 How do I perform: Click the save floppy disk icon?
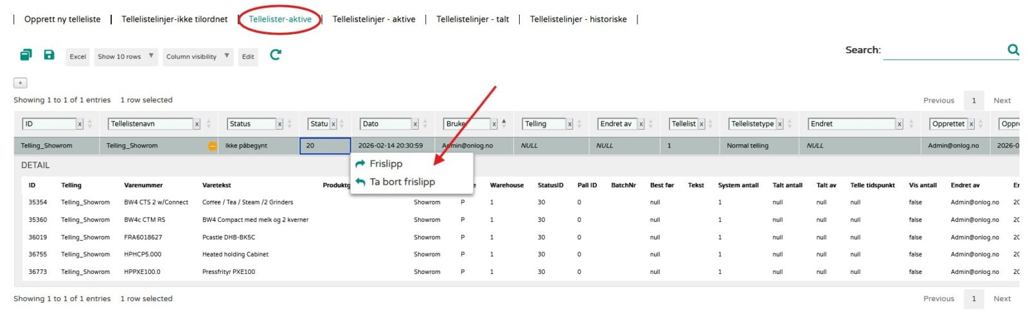coord(49,55)
